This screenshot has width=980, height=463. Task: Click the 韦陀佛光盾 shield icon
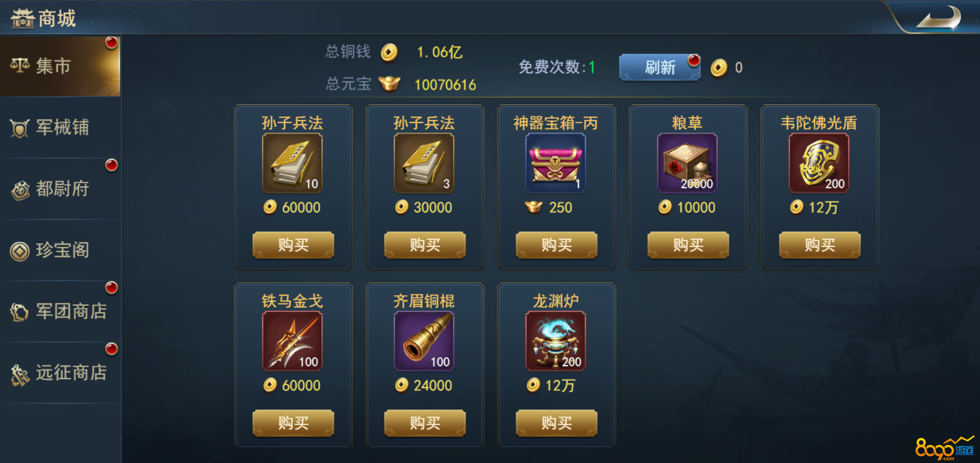pyautogui.click(x=819, y=163)
